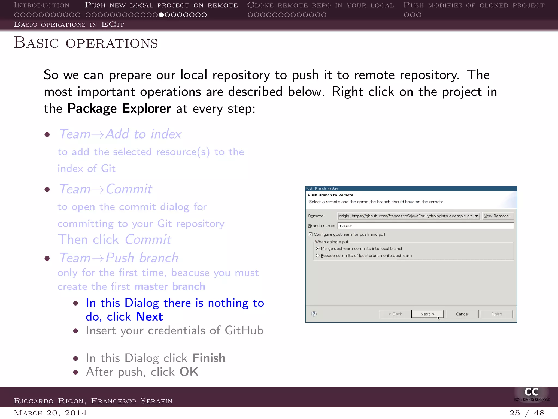Click the 'Insert your credentials of GitHub' text

[175, 331]
